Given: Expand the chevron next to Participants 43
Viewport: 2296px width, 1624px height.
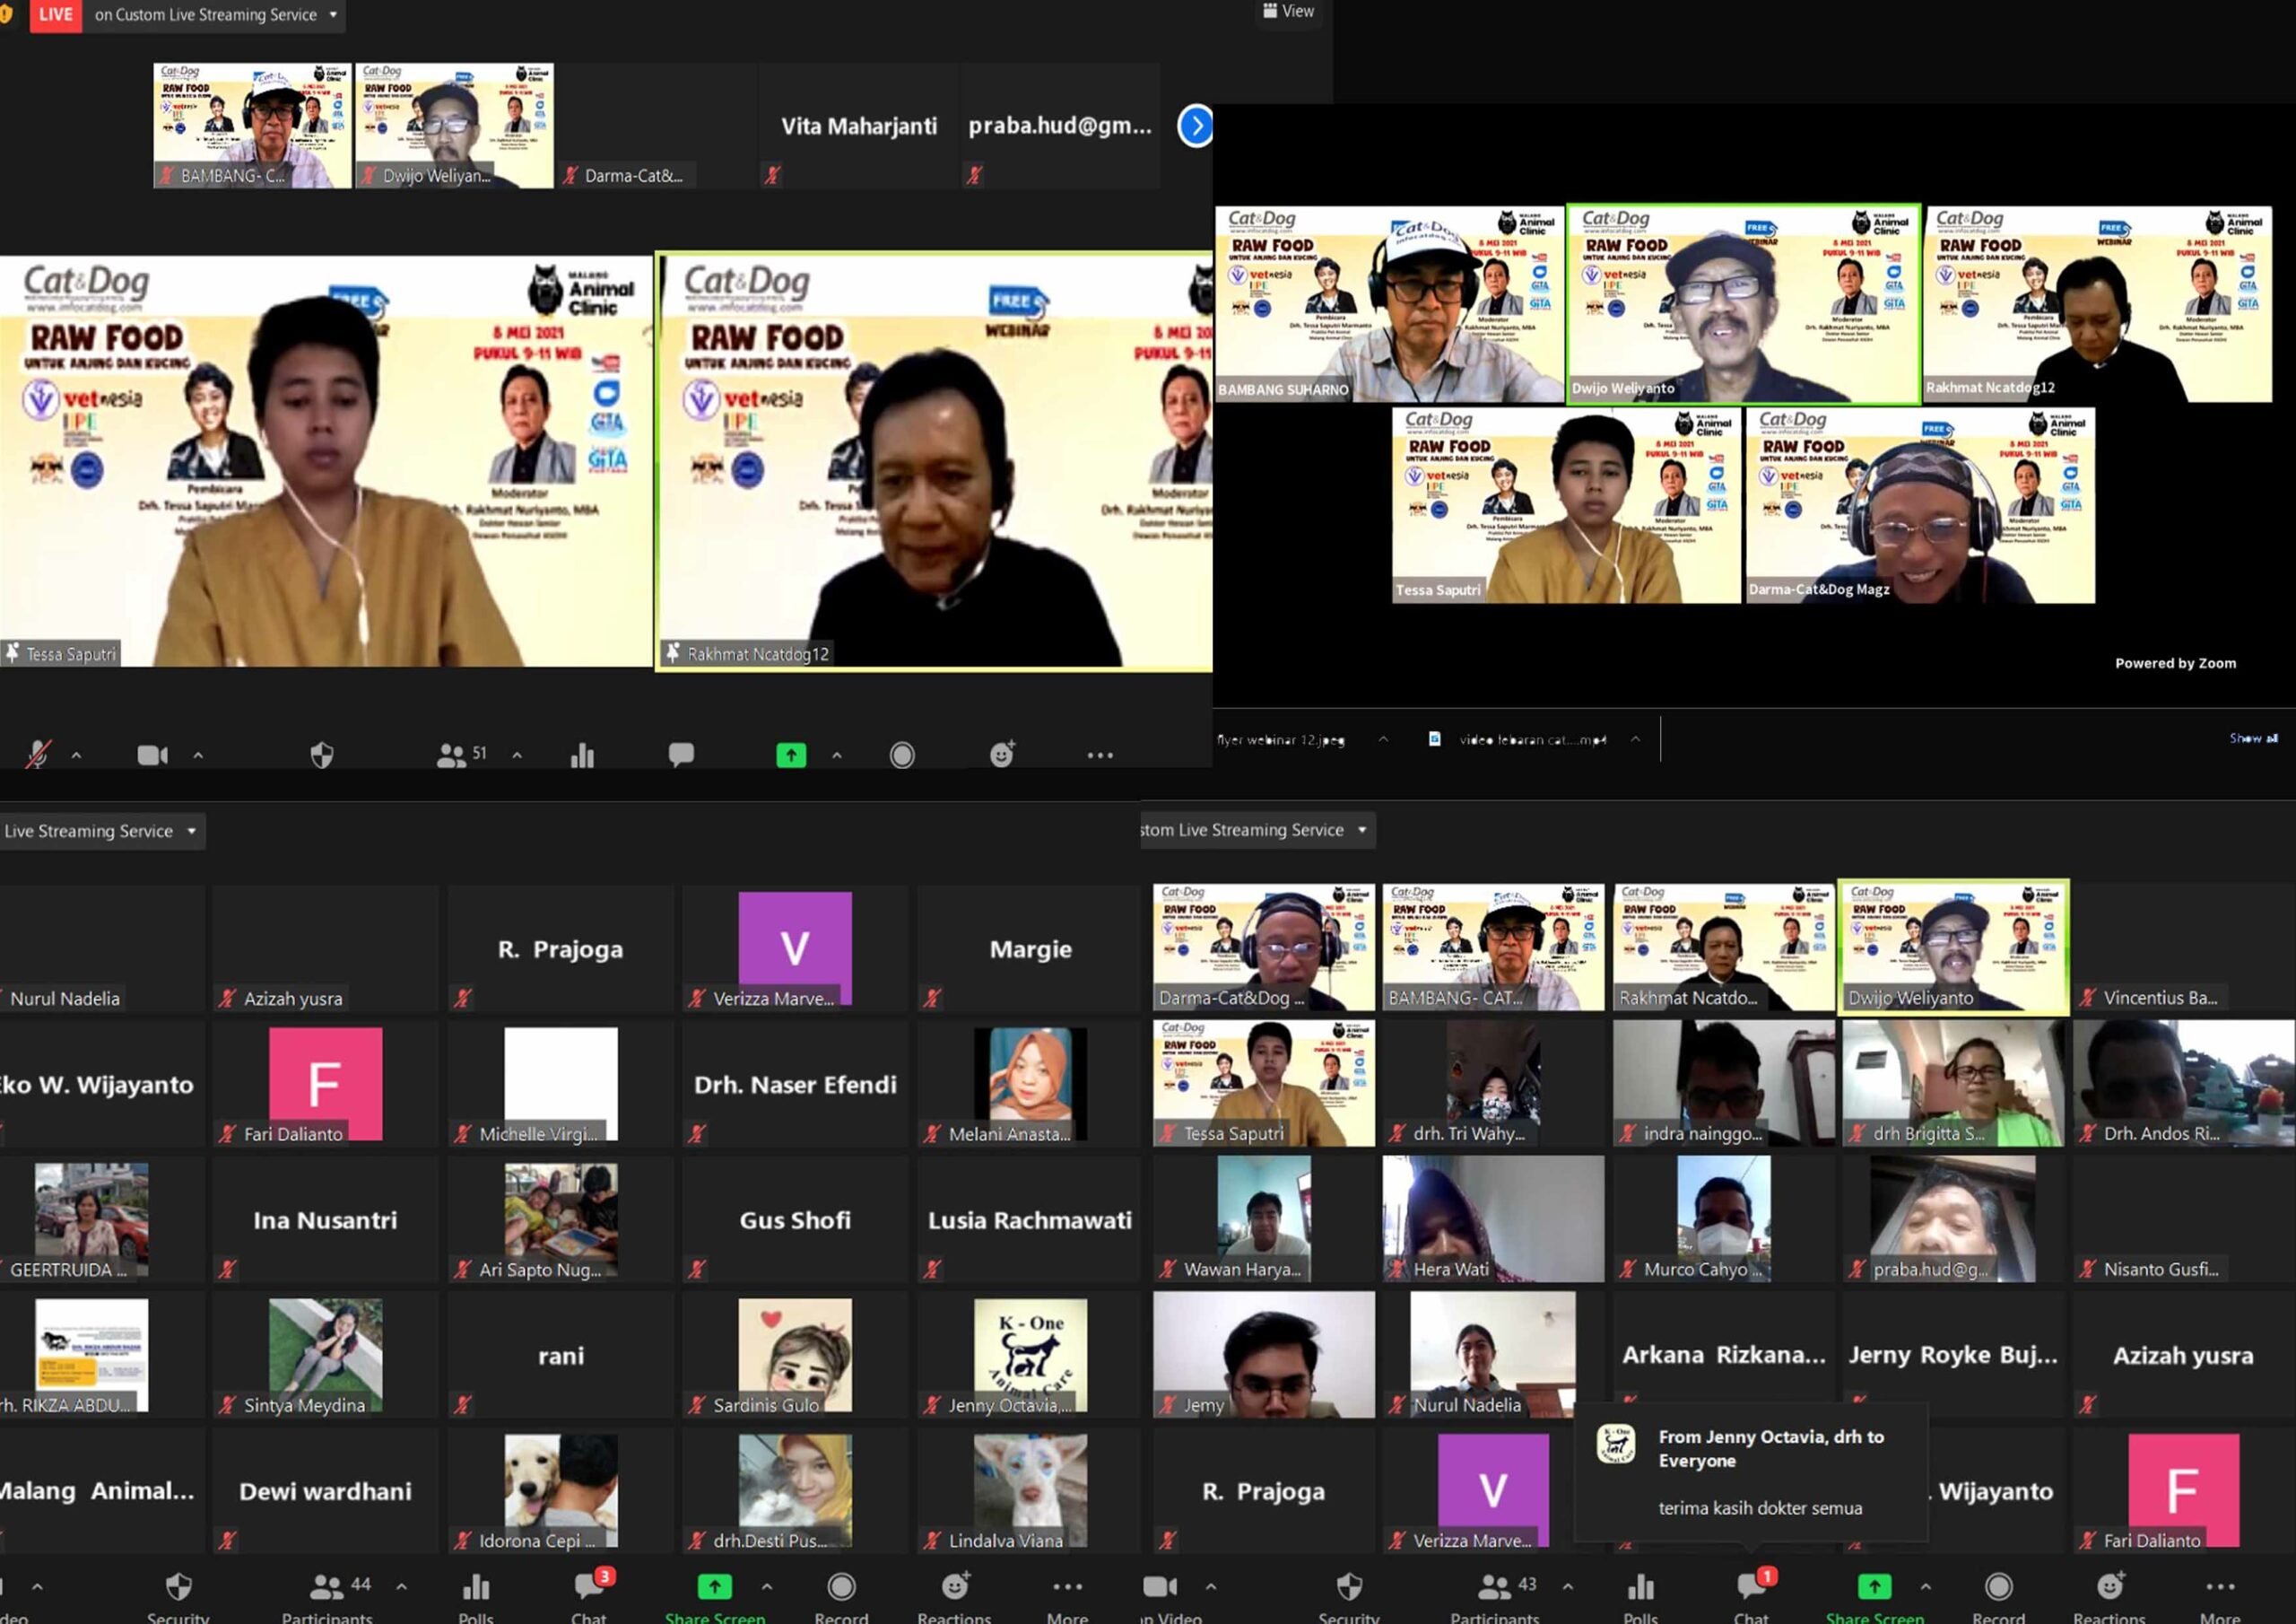Looking at the screenshot, I should (x=1567, y=1586).
